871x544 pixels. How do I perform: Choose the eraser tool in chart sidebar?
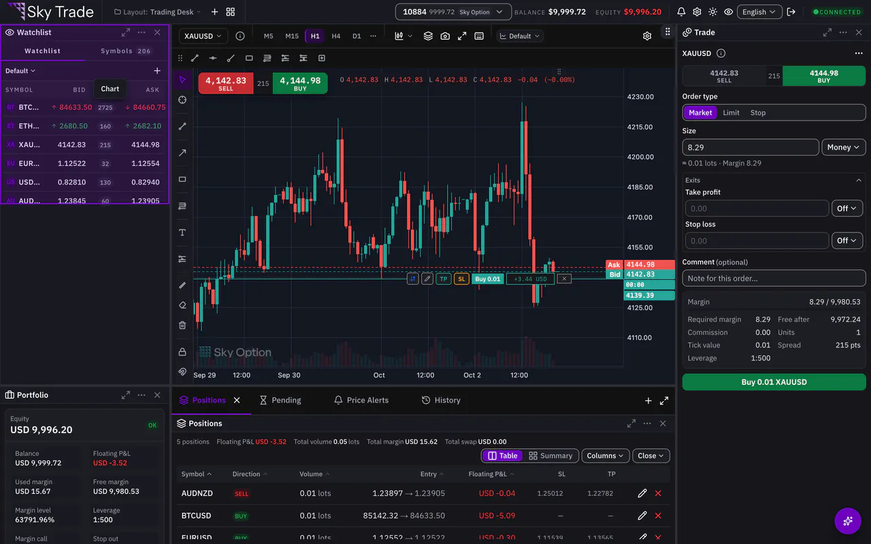point(182,305)
